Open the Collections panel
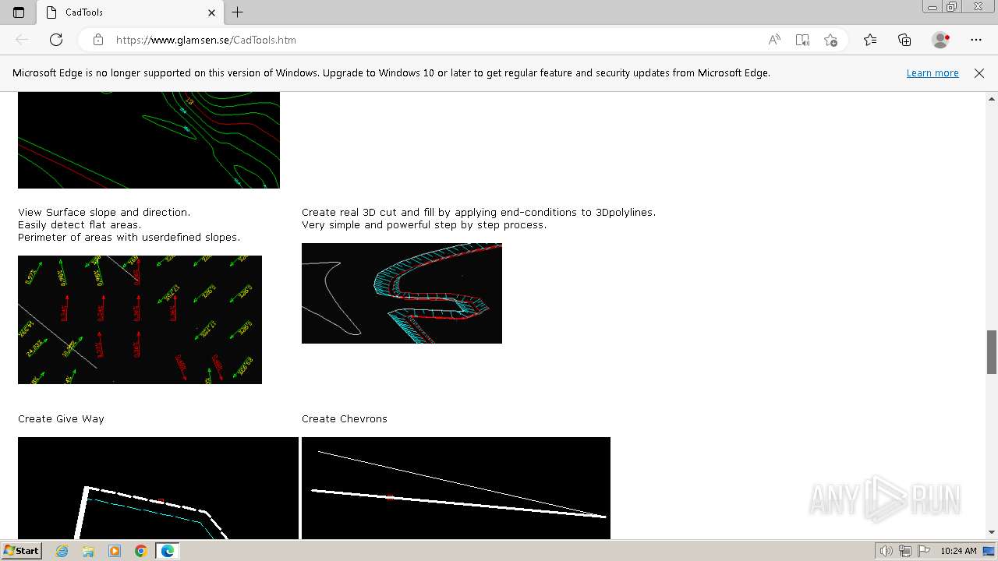Screen dimensions: 998x561 [904, 40]
